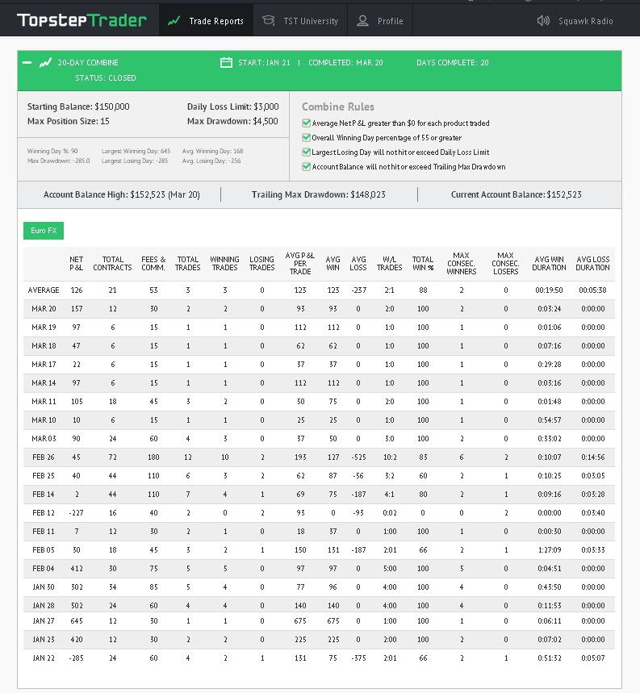Click the Combine Rules heading
The image size is (640, 693).
point(338,106)
